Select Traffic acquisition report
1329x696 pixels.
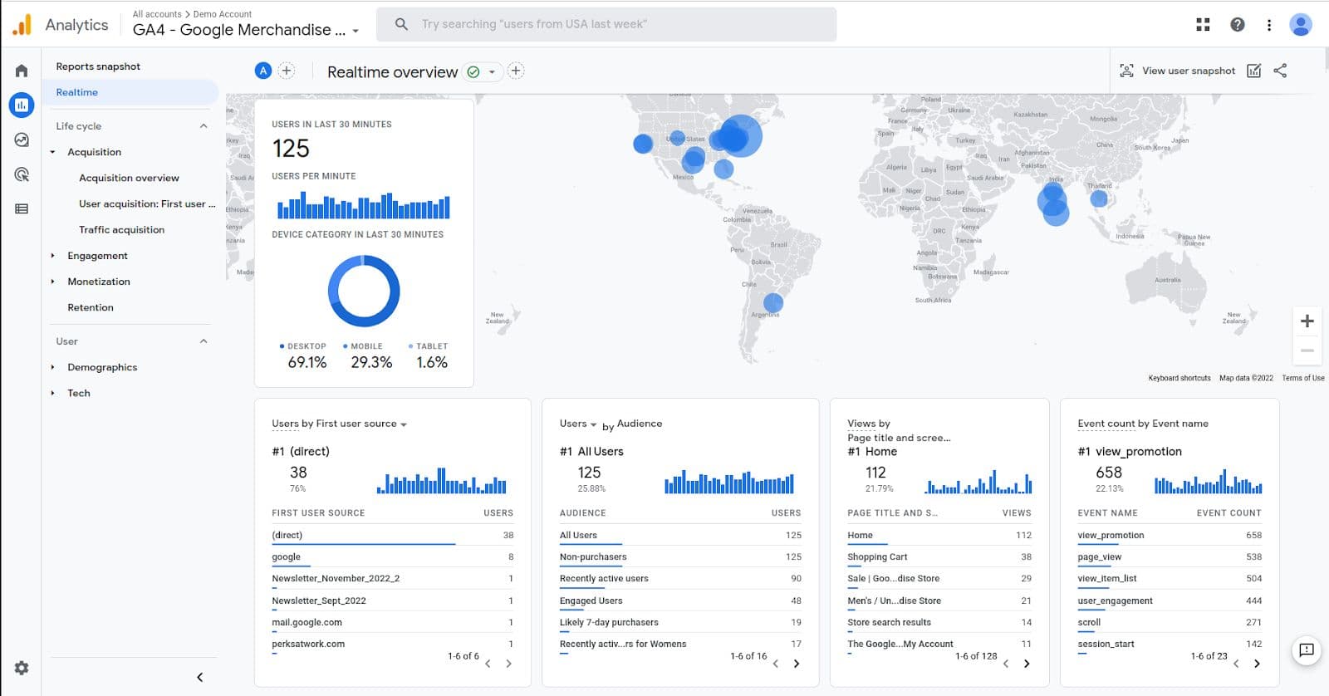coord(121,230)
